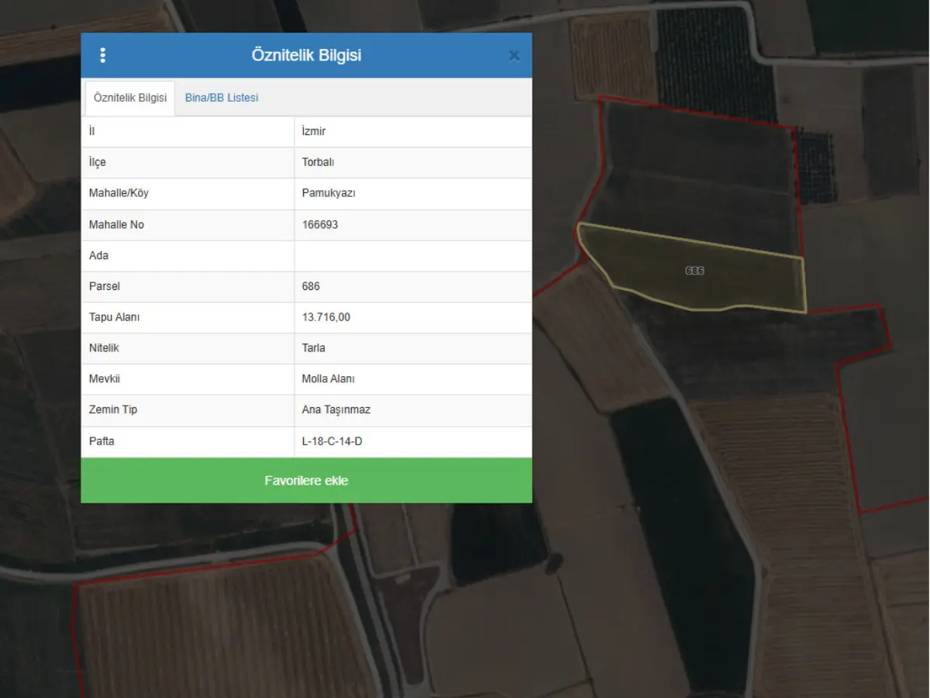The width and height of the screenshot is (930, 698).
Task: Click the Favorilere ekle button
Action: pyautogui.click(x=306, y=480)
